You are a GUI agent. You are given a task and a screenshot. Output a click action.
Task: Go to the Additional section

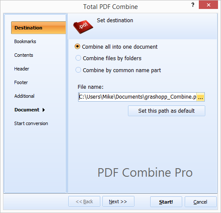tap(24, 96)
